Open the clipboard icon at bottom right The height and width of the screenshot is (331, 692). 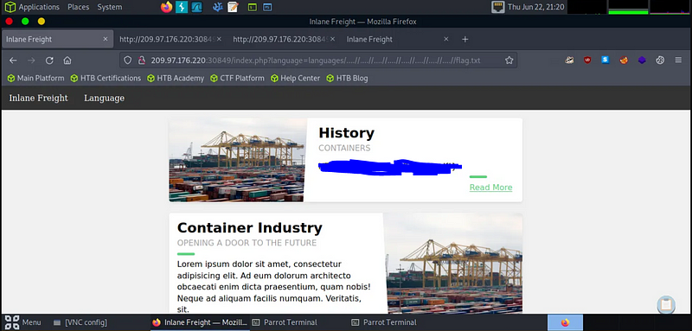tap(666, 304)
